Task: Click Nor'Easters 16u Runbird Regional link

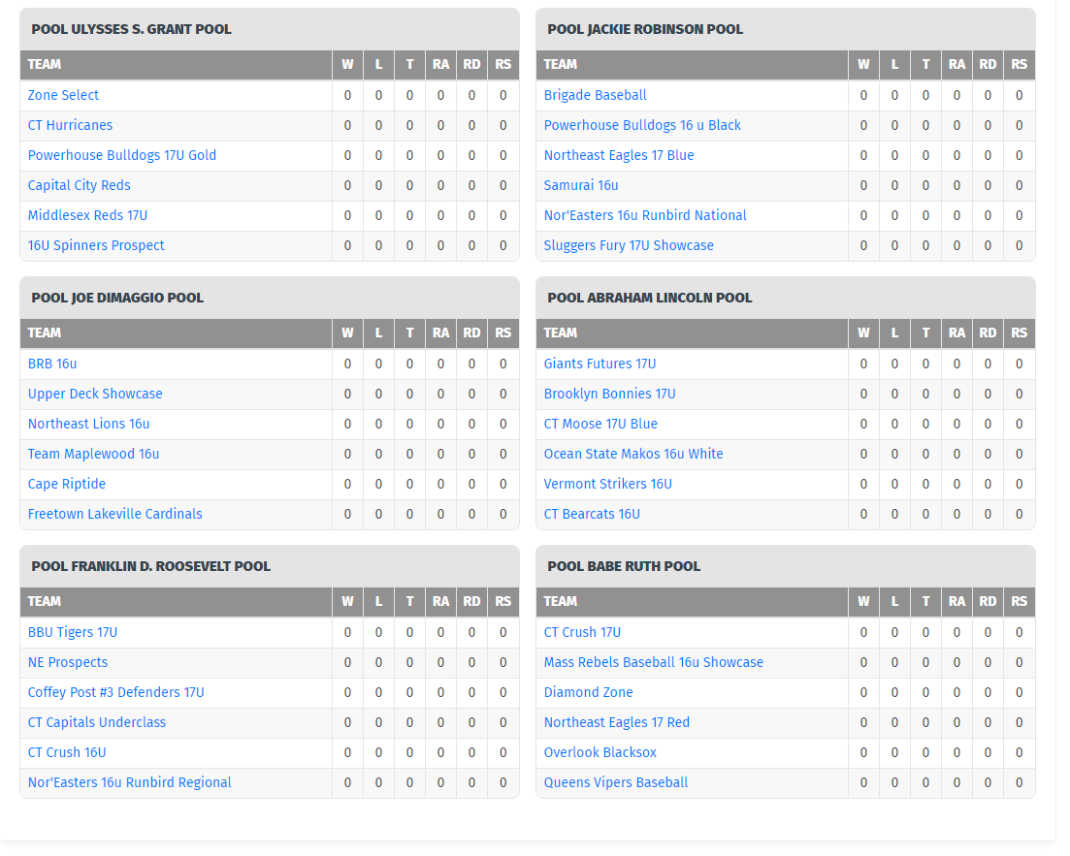Action: coord(129,782)
